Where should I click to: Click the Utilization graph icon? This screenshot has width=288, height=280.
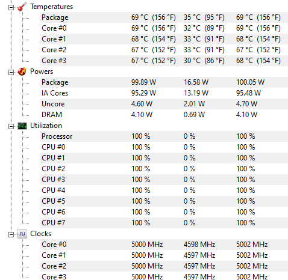point(22,126)
